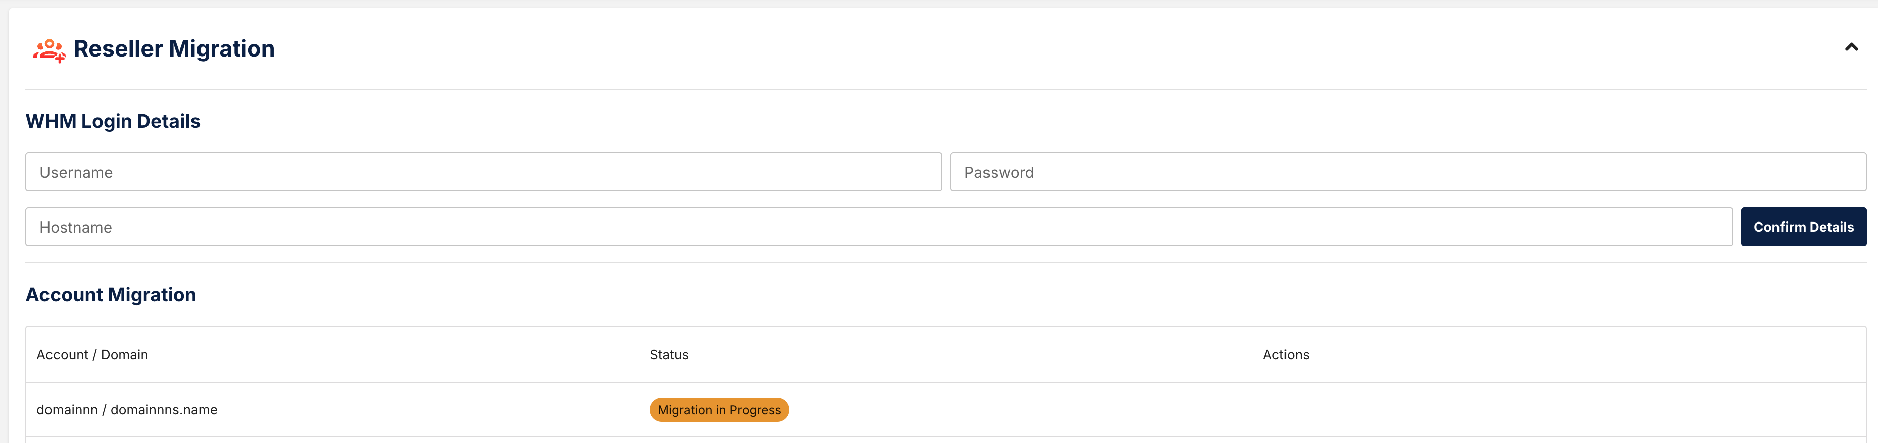Click the Reseller Migration users icon
Viewport: 1878px width, 443px height.
49,49
